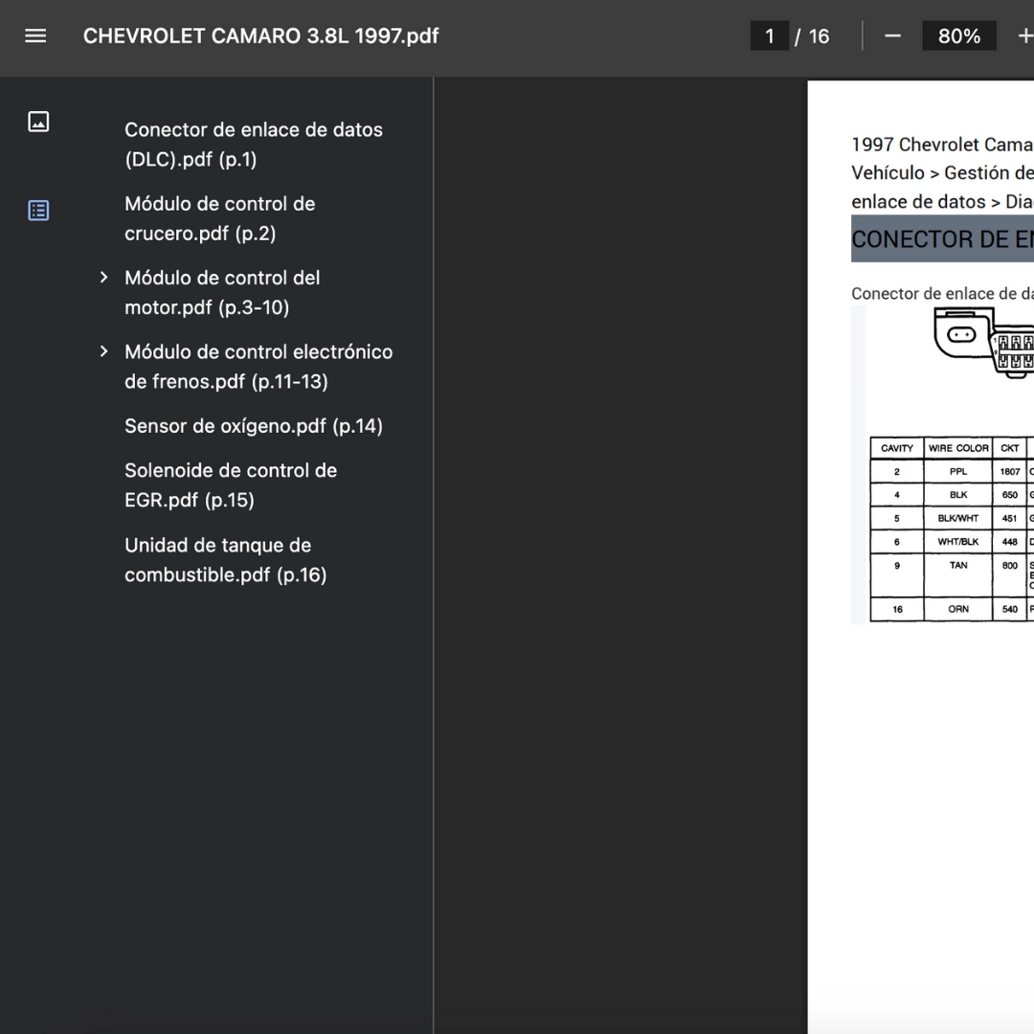Open Módulo de control de crucero.pdf bookmark
The height and width of the screenshot is (1034, 1034).
[219, 218]
